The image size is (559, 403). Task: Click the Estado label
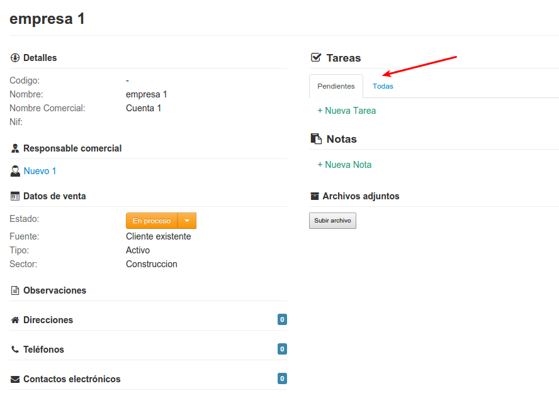tap(25, 219)
